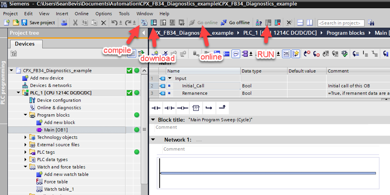
Task: Open the Project menu
Action: [x=10, y=14]
